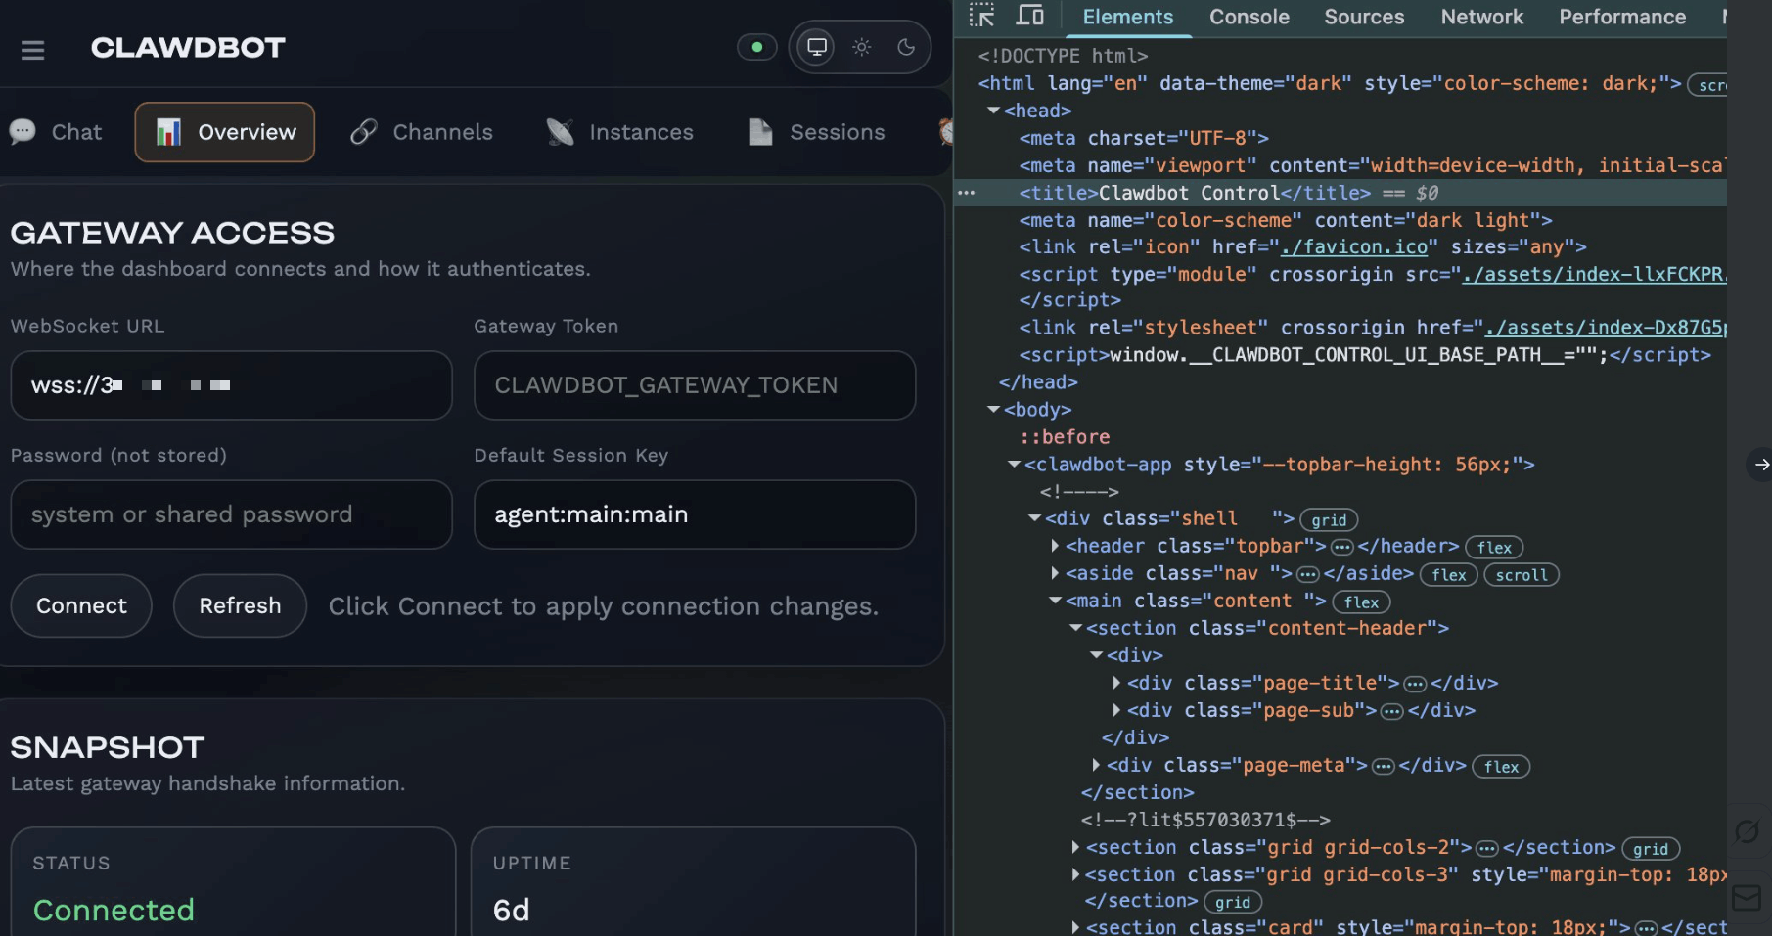The width and height of the screenshot is (1772, 936).
Task: Collapse the main class content node
Action: (1056, 601)
